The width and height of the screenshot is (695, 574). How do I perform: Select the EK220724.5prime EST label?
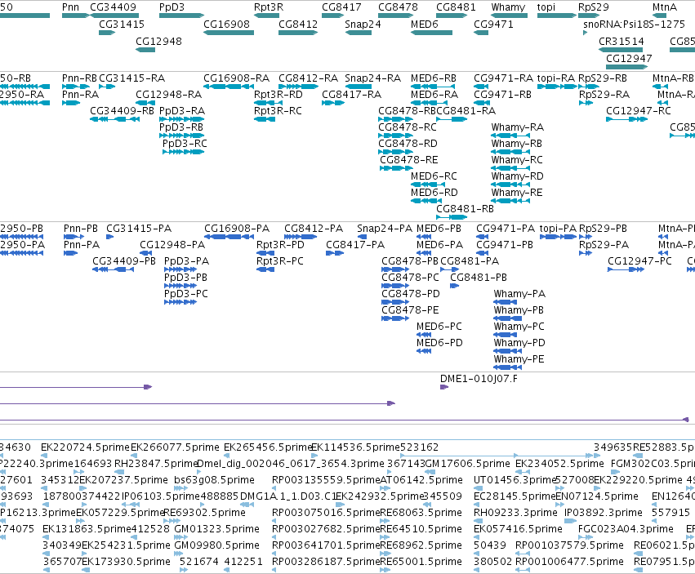[x=85, y=447]
